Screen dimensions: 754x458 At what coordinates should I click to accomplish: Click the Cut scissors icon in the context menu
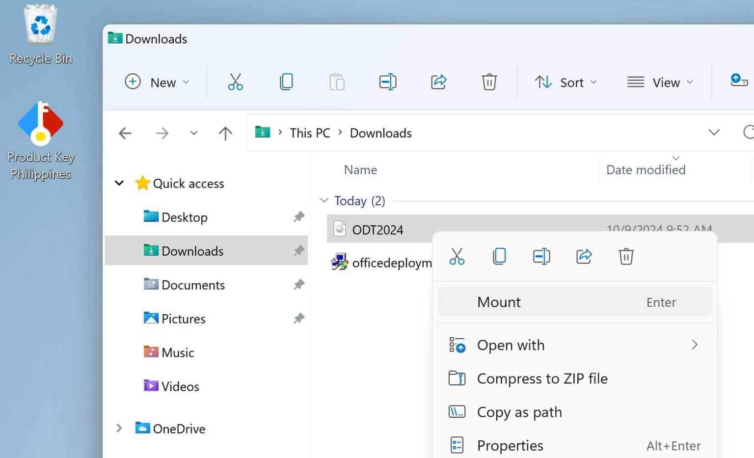click(457, 256)
